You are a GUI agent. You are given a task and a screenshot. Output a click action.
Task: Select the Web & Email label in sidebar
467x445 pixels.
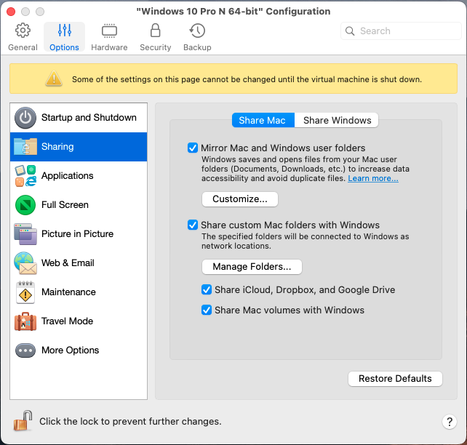click(x=68, y=263)
